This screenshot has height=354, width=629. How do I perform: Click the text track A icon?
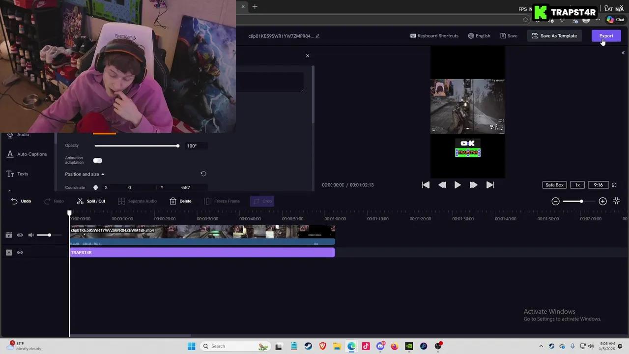tap(8, 252)
